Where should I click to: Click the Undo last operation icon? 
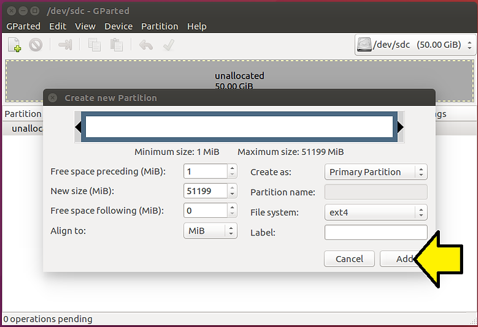tap(146, 45)
